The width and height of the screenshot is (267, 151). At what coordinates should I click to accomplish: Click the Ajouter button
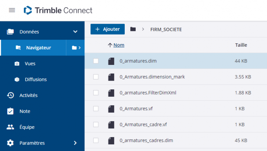click(108, 29)
